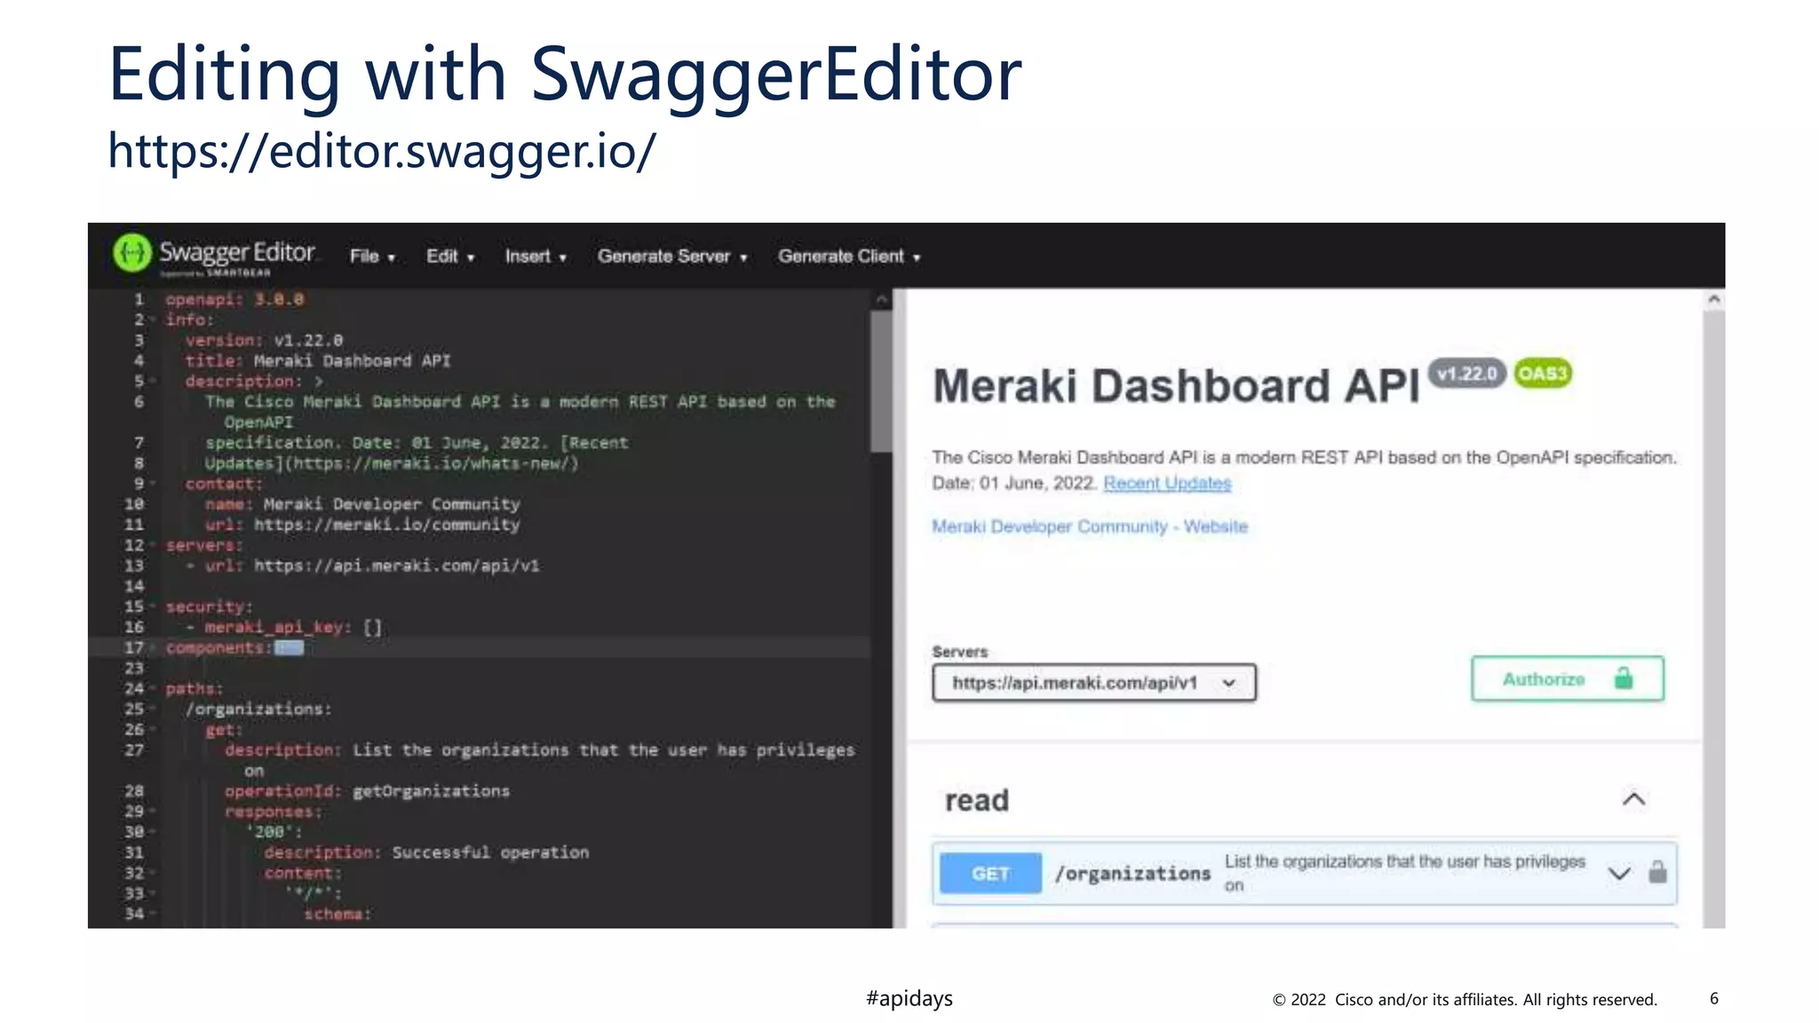Collapse the read section chevron
1819x1023 pixels.
1633,799
